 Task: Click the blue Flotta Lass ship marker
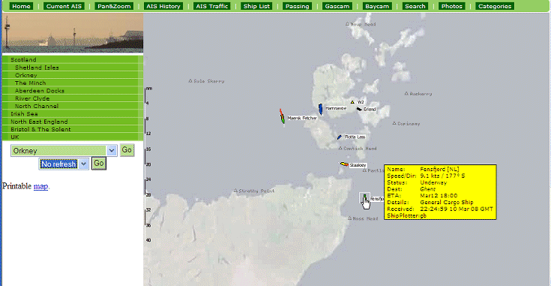tap(340, 137)
